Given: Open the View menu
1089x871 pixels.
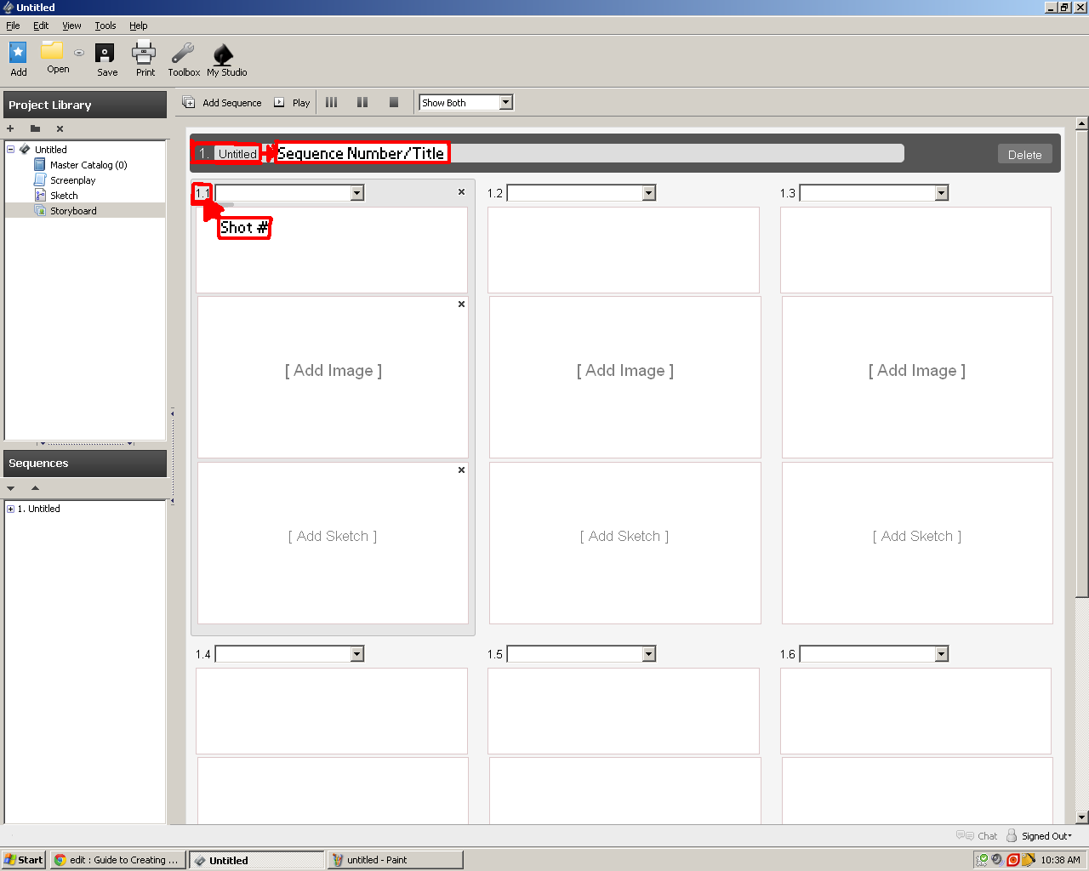Looking at the screenshot, I should pyautogui.click(x=71, y=26).
